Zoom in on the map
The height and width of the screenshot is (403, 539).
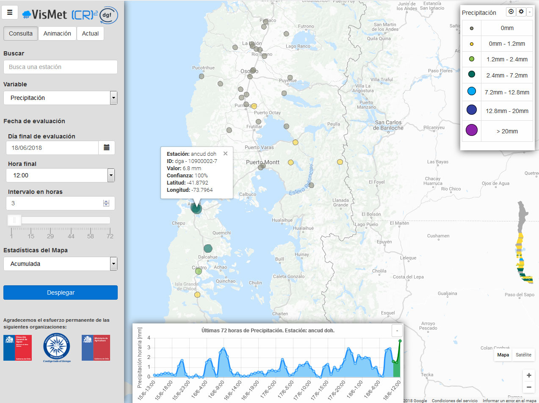pyautogui.click(x=528, y=375)
